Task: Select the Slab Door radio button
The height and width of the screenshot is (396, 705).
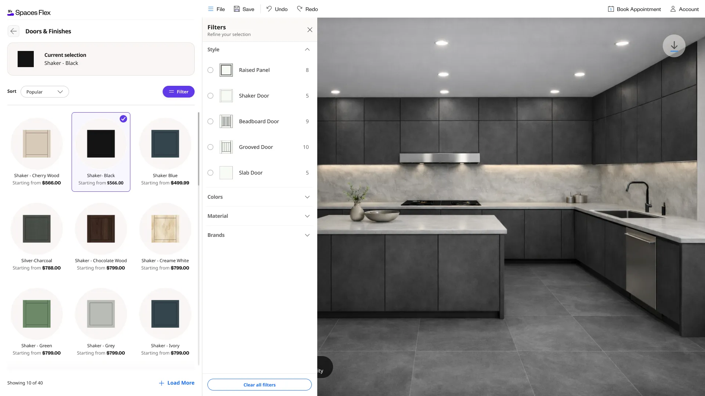Action: (210, 173)
